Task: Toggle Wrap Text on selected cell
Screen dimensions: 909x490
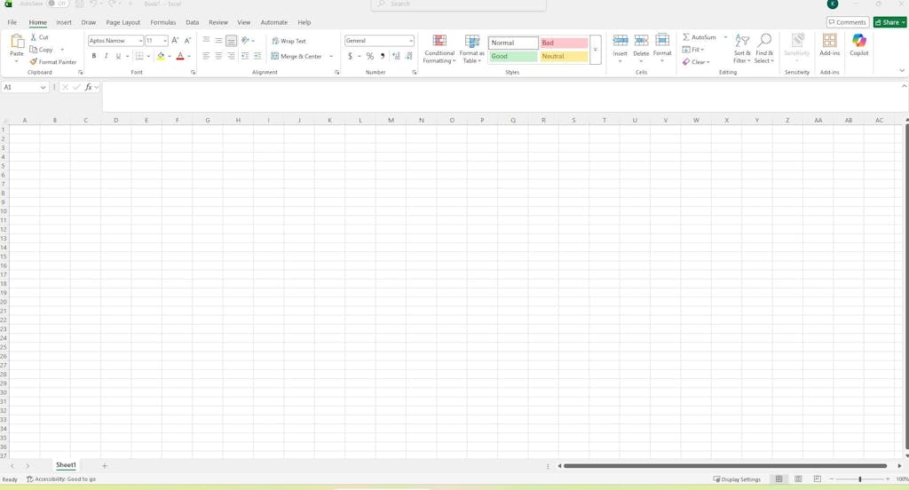Action: [289, 41]
